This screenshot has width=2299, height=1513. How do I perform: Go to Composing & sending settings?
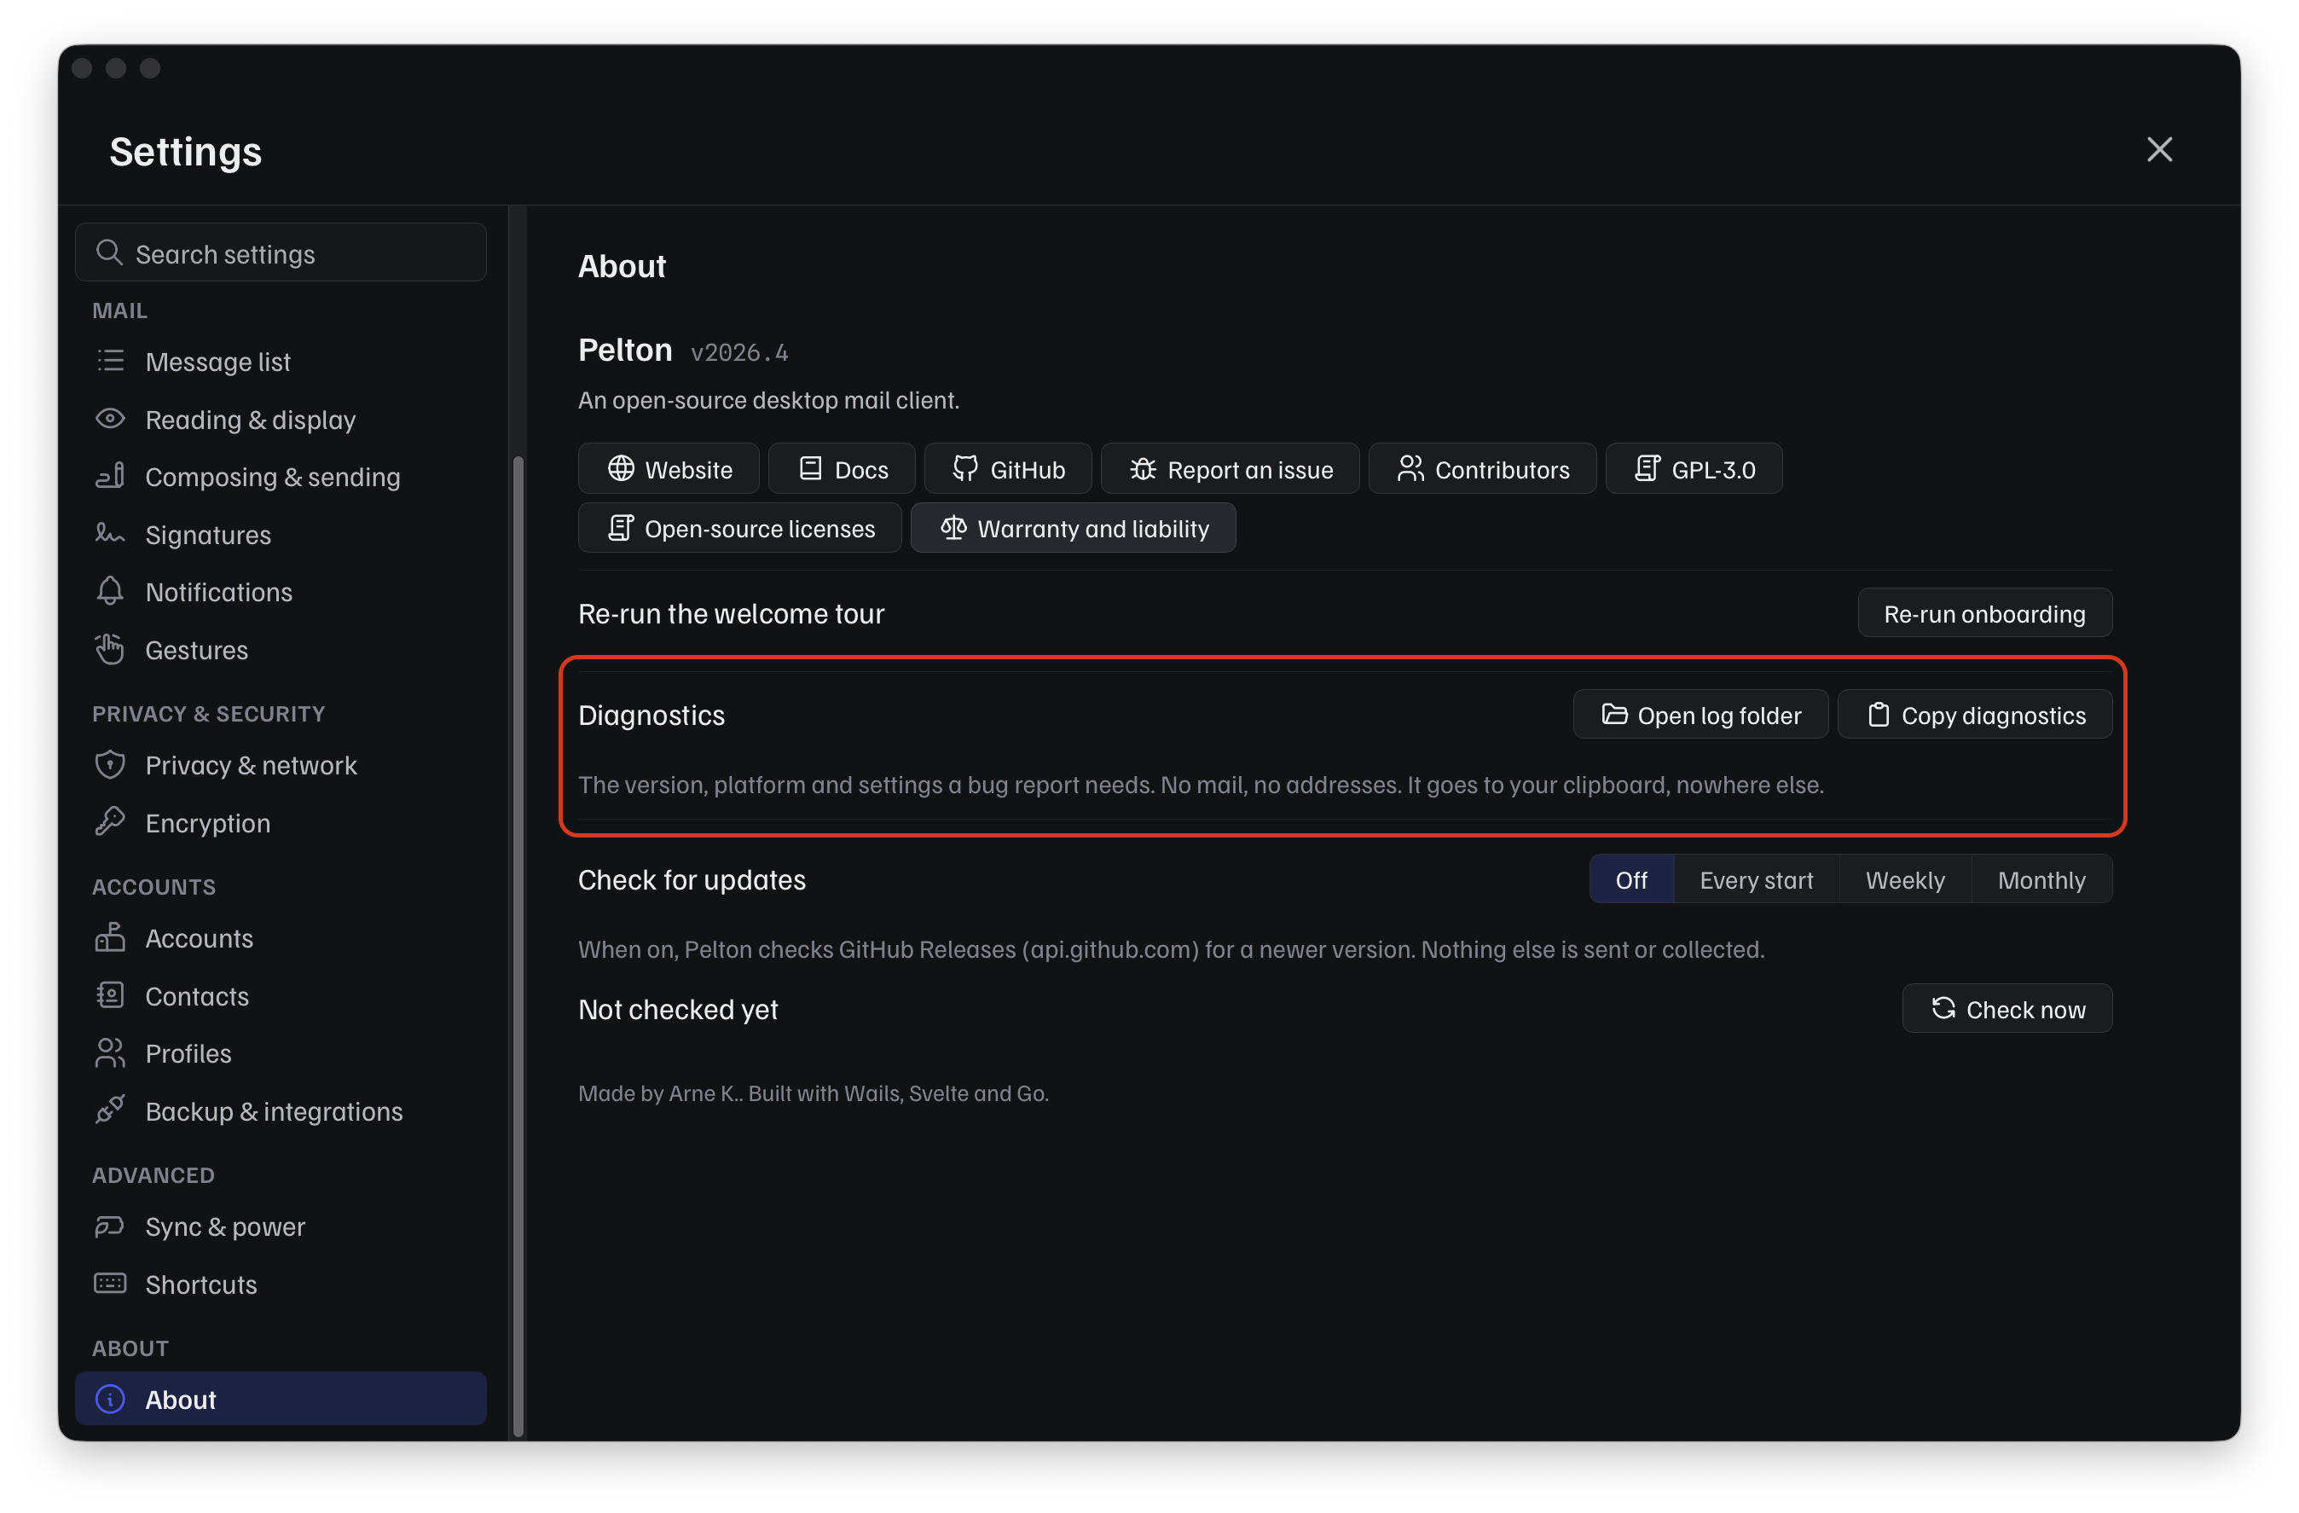pos(281,476)
